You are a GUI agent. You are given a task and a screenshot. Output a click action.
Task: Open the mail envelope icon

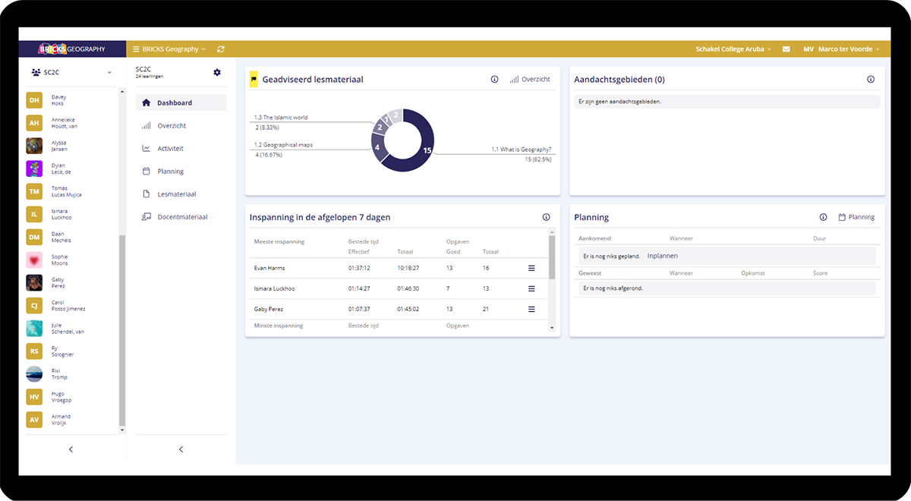[x=786, y=49]
